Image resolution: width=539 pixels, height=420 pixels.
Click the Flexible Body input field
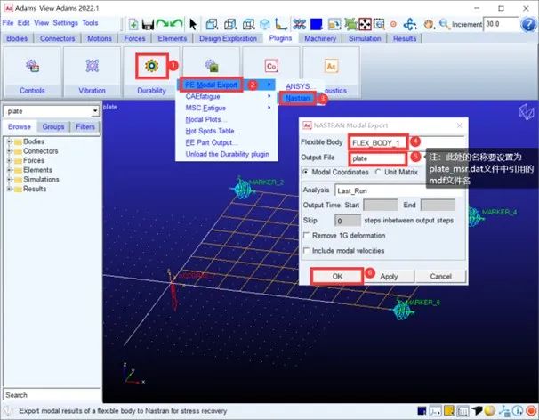(x=406, y=142)
